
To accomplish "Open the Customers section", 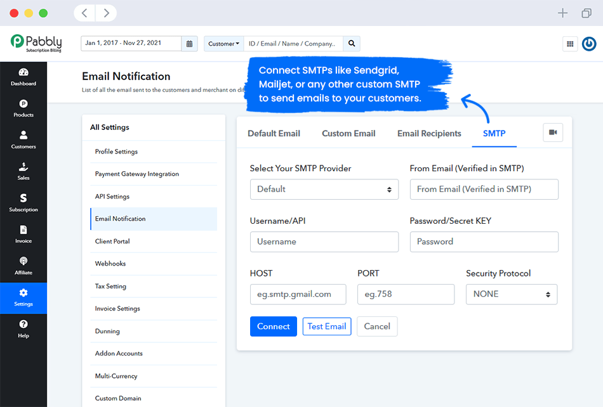I will (x=23, y=139).
